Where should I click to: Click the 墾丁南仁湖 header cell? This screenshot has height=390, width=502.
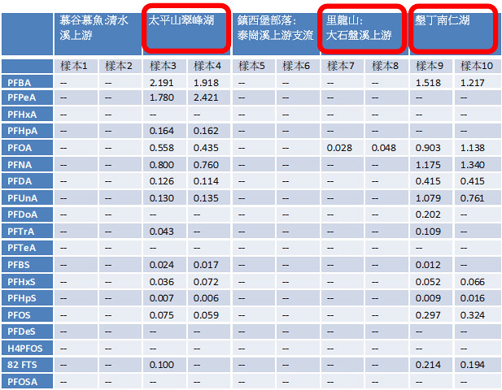(455, 34)
